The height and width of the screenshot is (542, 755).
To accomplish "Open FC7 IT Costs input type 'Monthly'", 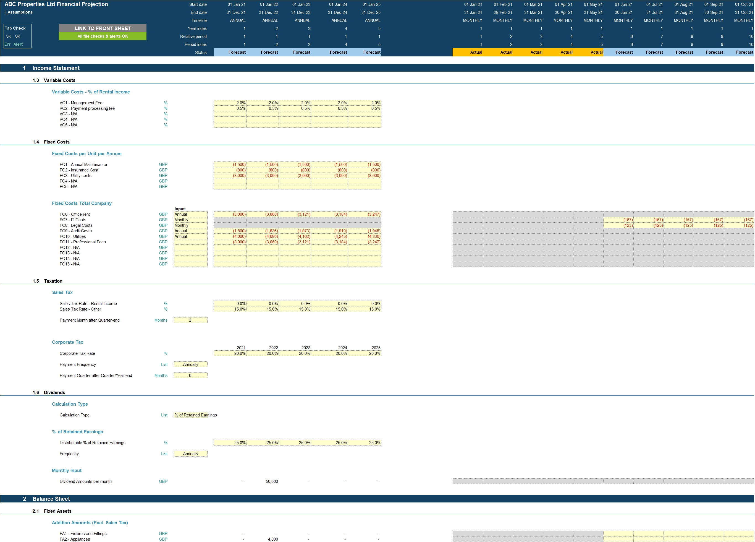I will click(190, 220).
